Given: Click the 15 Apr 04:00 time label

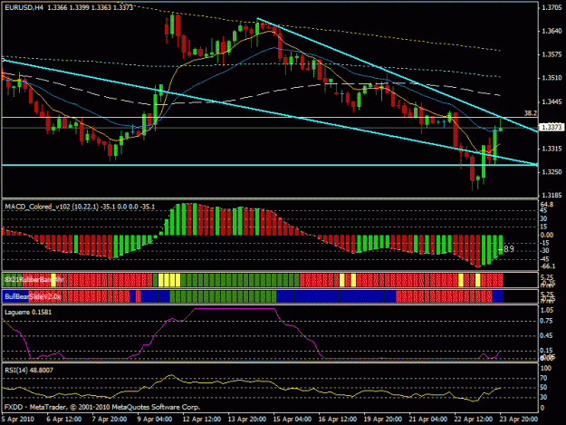Looking at the screenshot, I should click(x=293, y=420).
